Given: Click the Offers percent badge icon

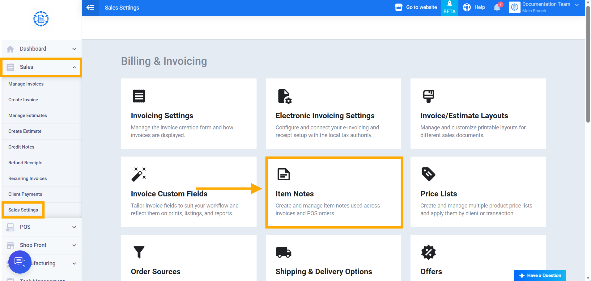Looking at the screenshot, I should [428, 252].
